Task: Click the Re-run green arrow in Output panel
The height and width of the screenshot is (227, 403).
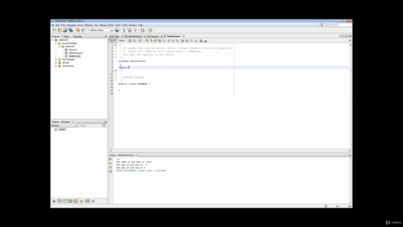Action: point(111,159)
